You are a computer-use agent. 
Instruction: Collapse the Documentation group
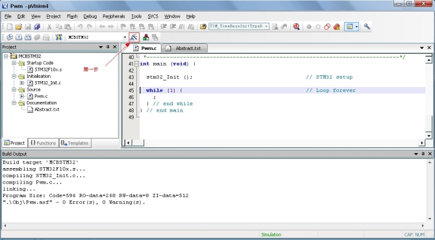[14, 103]
